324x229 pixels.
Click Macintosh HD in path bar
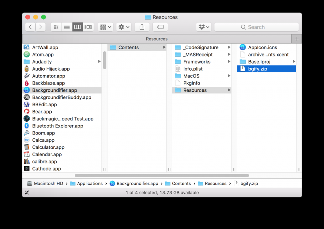coord(45,183)
